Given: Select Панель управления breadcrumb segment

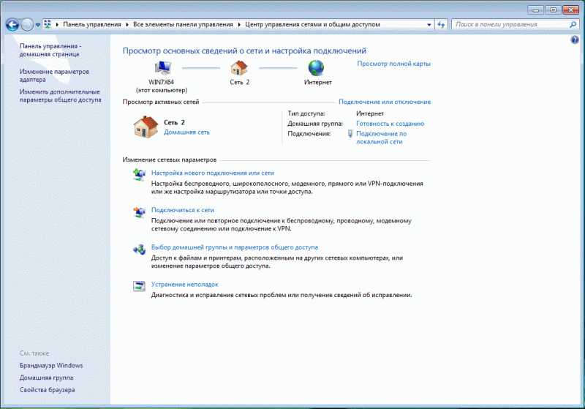Looking at the screenshot, I should (x=92, y=24).
